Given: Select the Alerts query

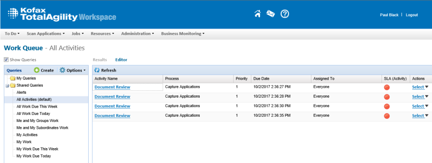Looking at the screenshot, I should (x=22, y=92).
